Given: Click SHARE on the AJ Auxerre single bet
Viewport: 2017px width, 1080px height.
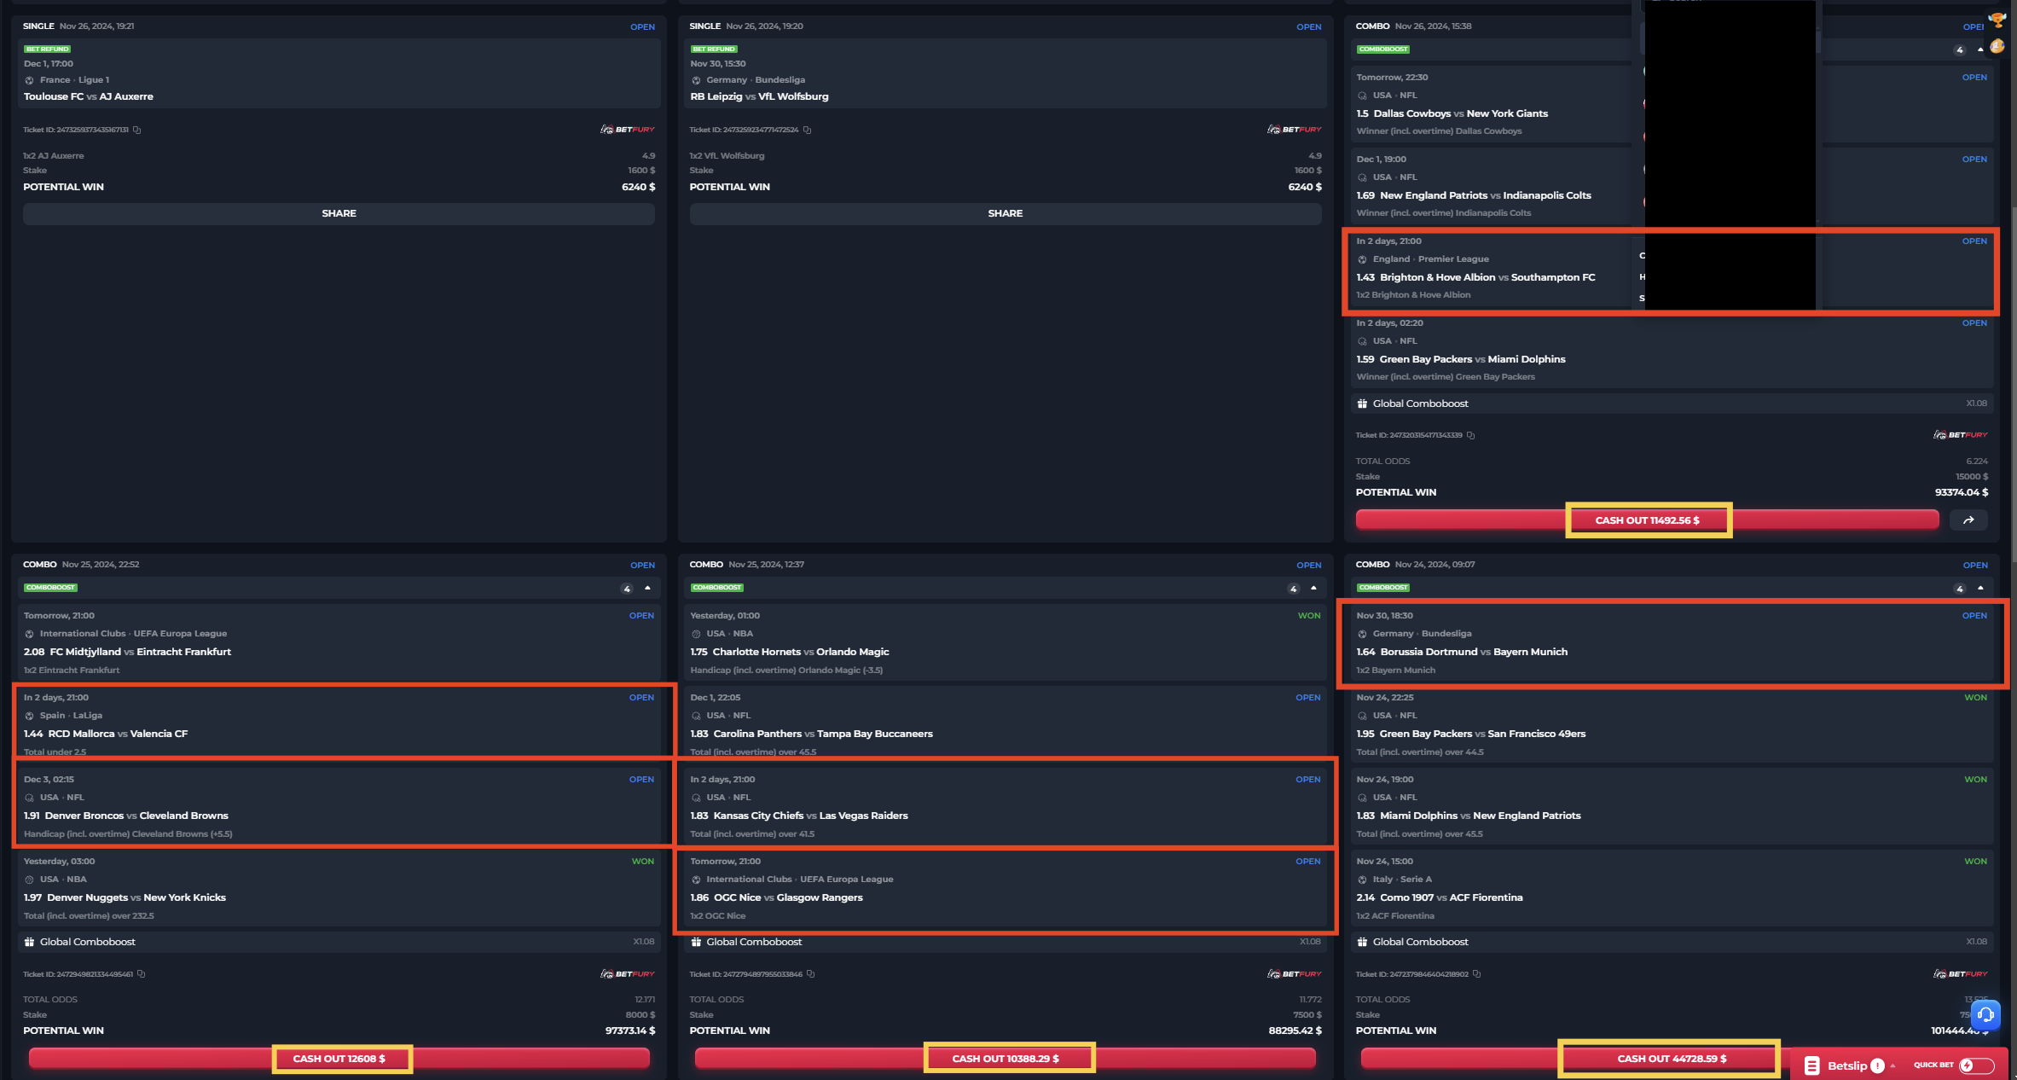Looking at the screenshot, I should pyautogui.click(x=339, y=213).
